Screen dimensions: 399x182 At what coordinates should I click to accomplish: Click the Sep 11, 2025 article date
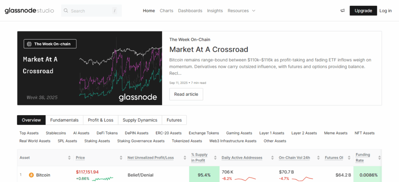click(x=178, y=83)
